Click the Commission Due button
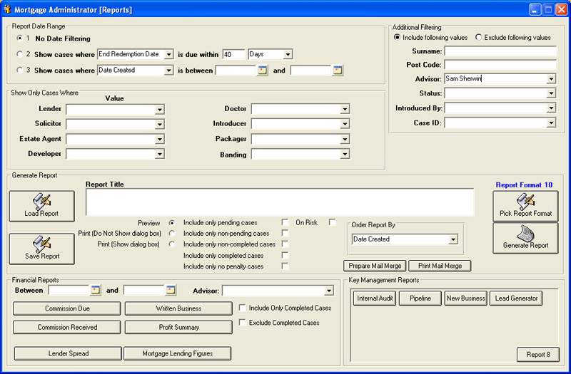This screenshot has height=374, width=571. coord(67,308)
